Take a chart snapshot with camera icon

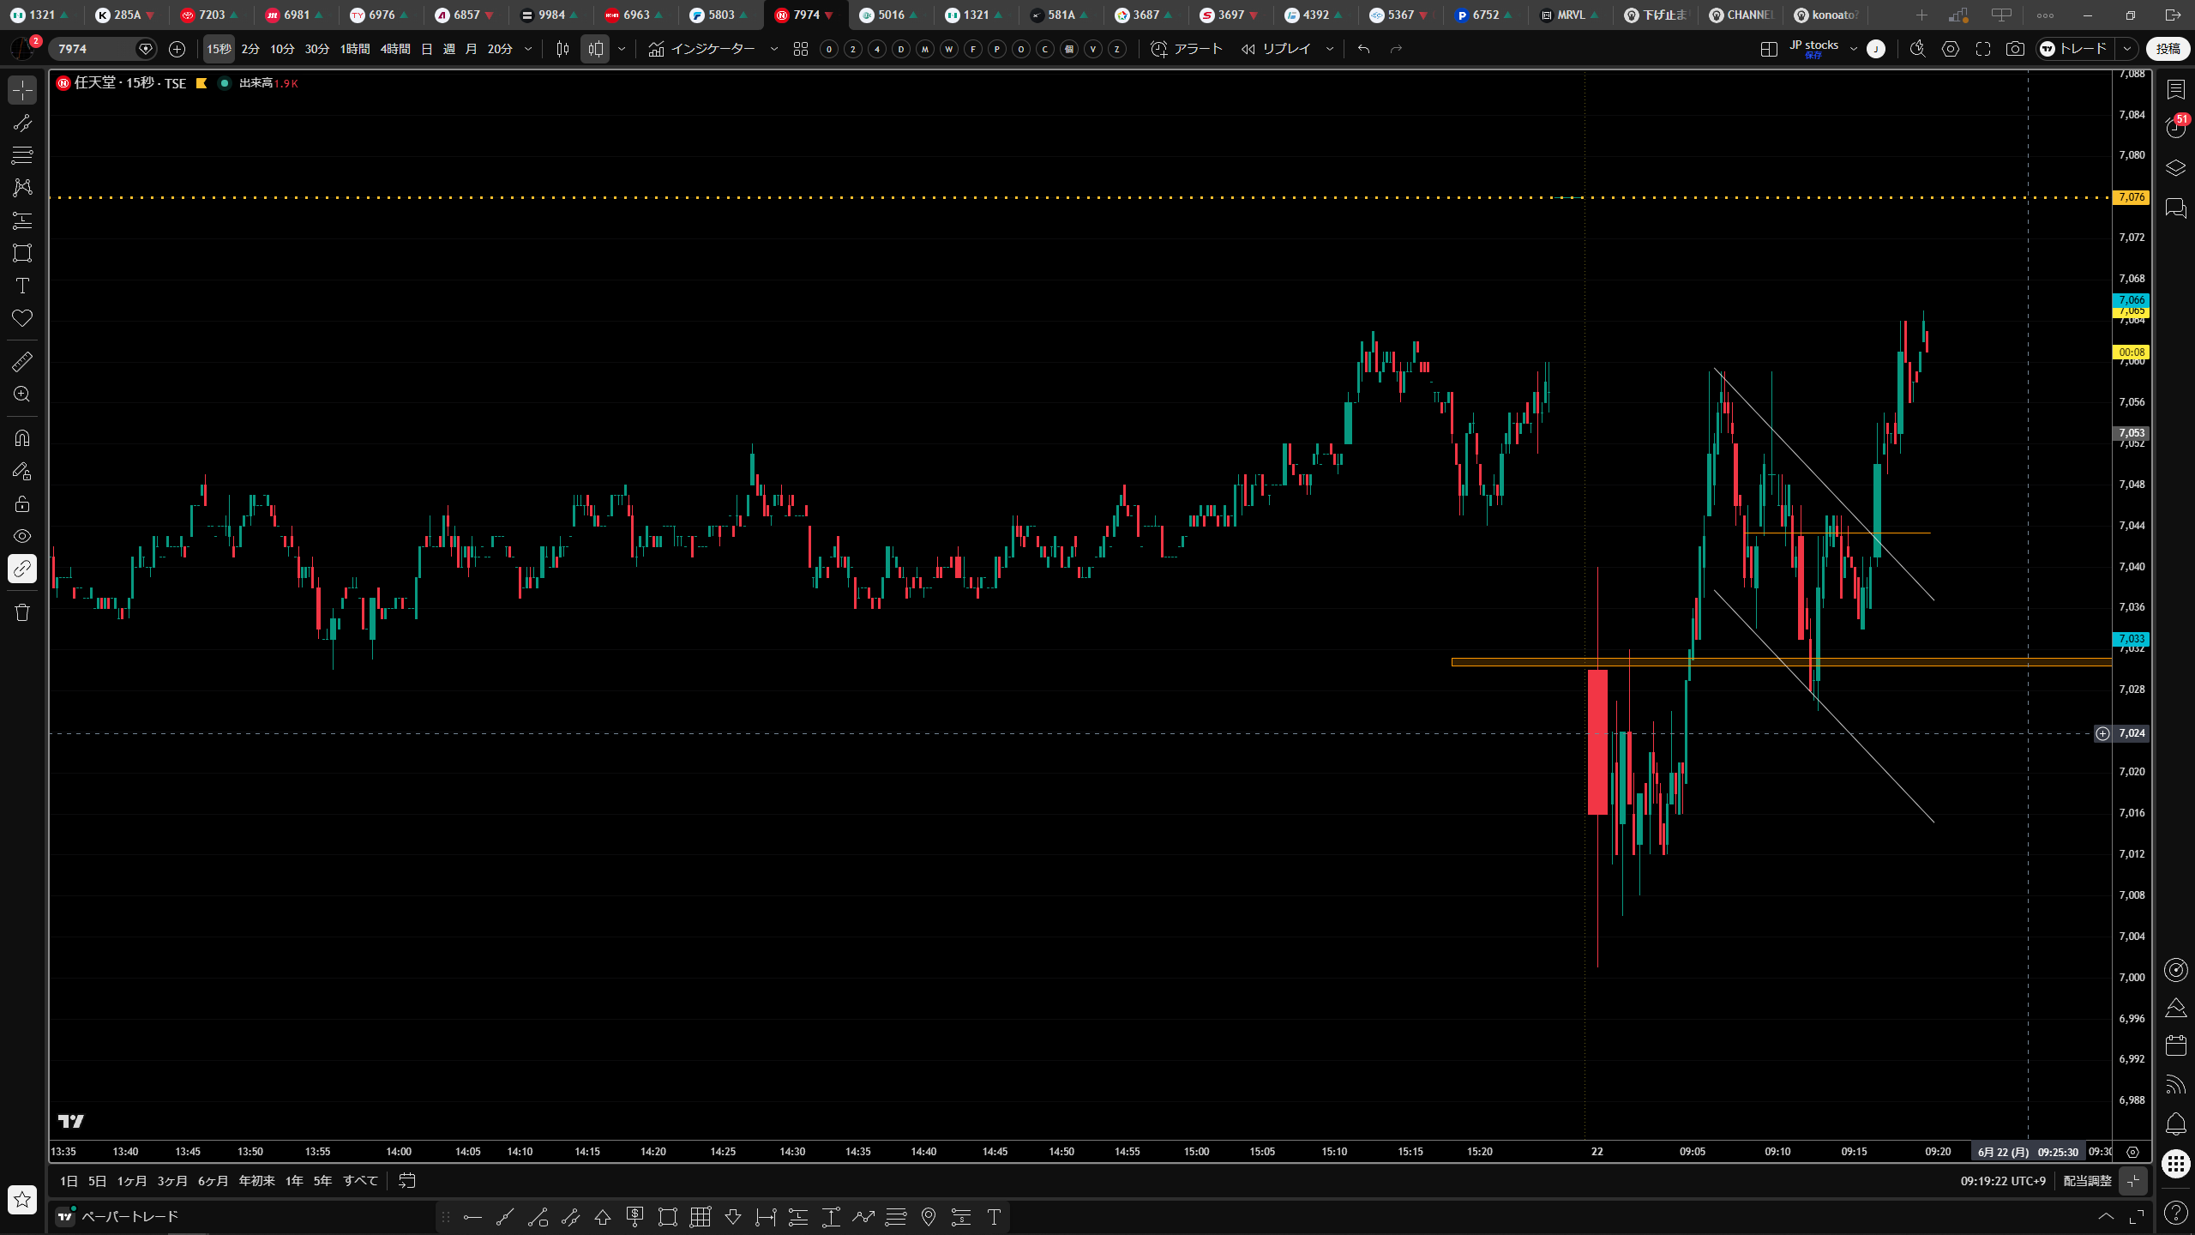tap(2015, 49)
